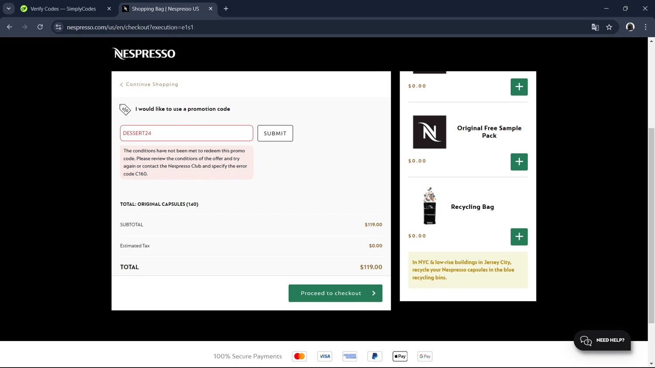Click the Google Pay icon
The image size is (655, 368).
point(425,356)
